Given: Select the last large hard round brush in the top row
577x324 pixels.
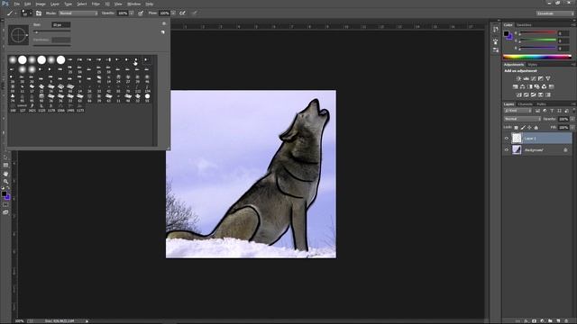Looking at the screenshot, I should click(60, 59).
